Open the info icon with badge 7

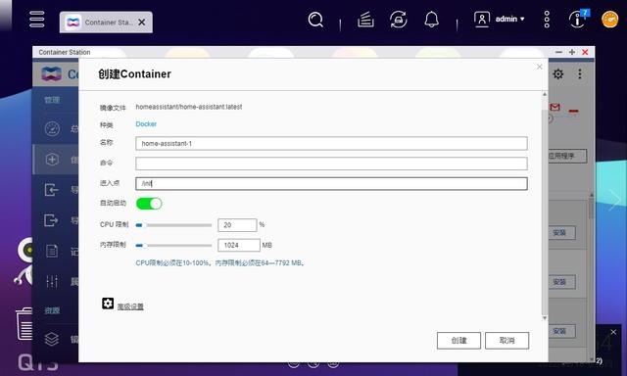(578, 19)
